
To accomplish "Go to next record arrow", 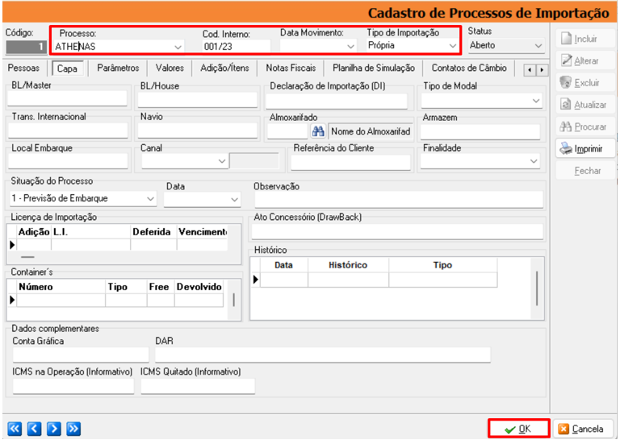I will 53,429.
